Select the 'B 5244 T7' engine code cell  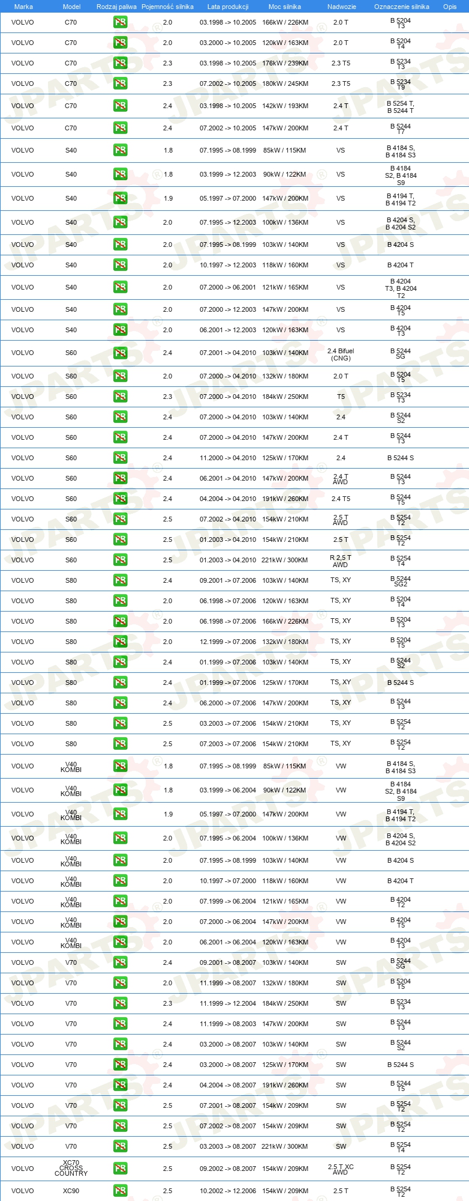pos(401,129)
